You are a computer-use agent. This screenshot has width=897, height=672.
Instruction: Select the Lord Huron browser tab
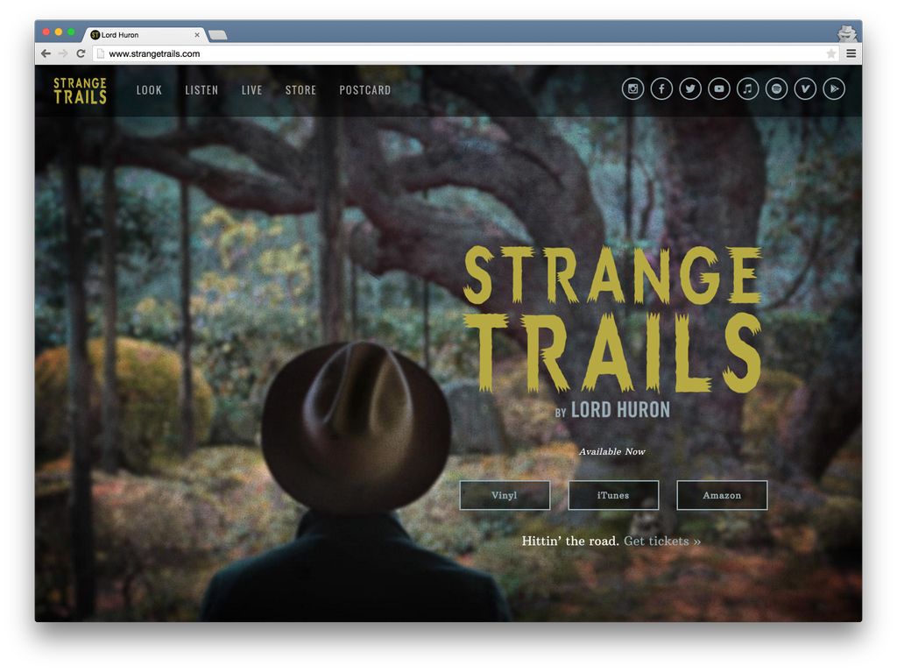[x=143, y=35]
